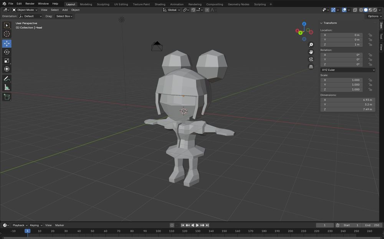384x239 pixels.
Task: Open the viewport zoom magnifier control
Action: (x=311, y=45)
